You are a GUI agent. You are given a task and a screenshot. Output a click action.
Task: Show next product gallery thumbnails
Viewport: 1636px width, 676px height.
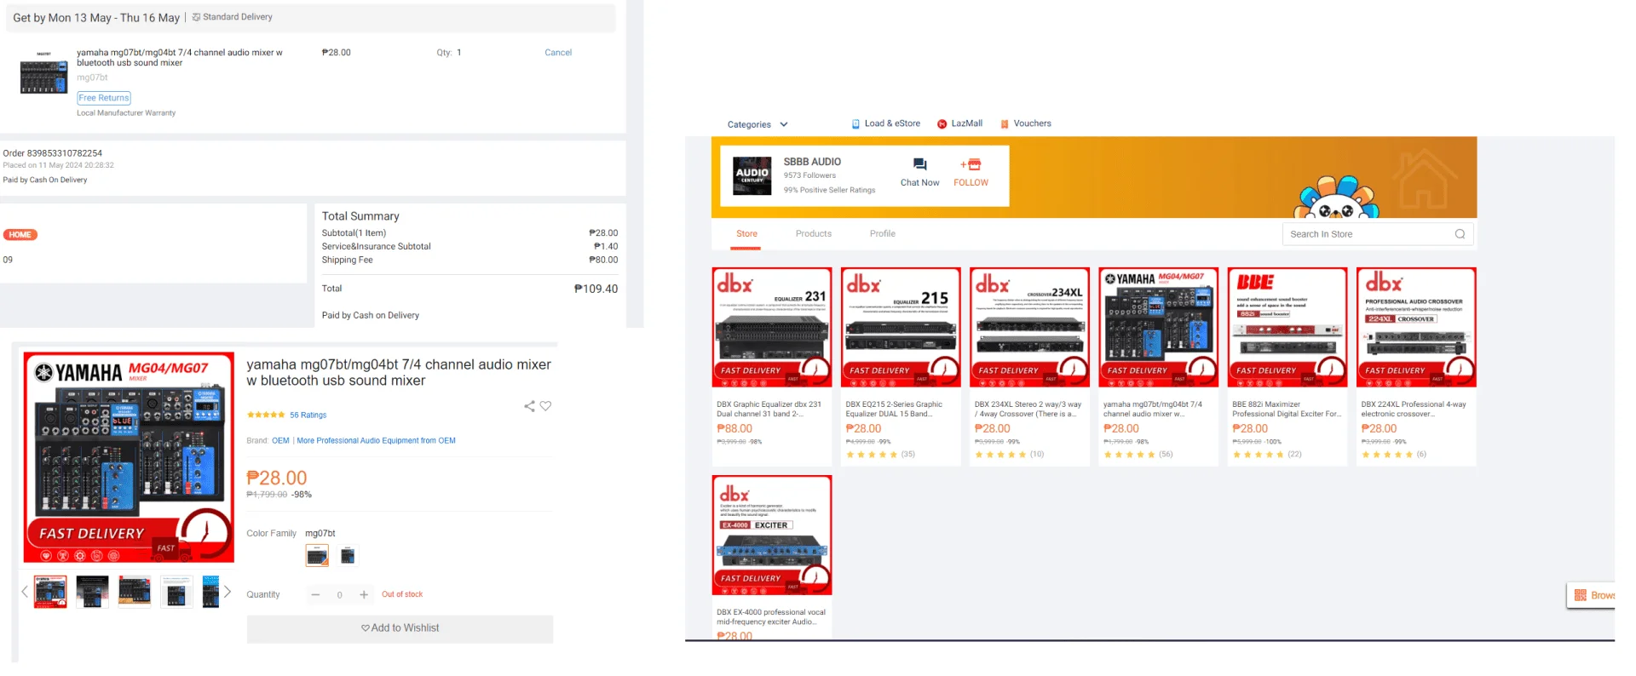[x=228, y=592]
